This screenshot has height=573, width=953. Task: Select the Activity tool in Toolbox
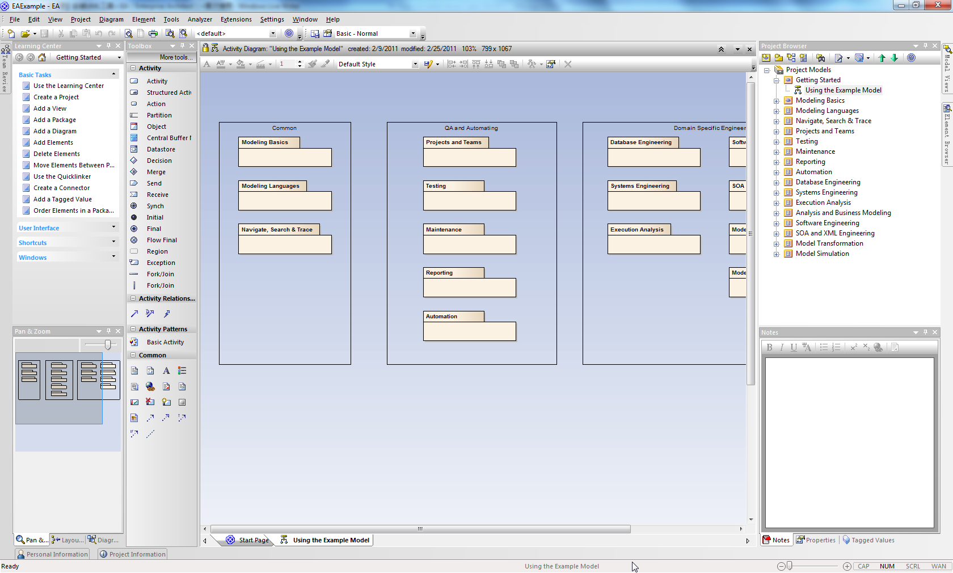157,81
